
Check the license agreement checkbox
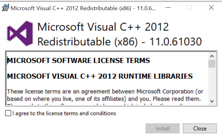(8, 114)
